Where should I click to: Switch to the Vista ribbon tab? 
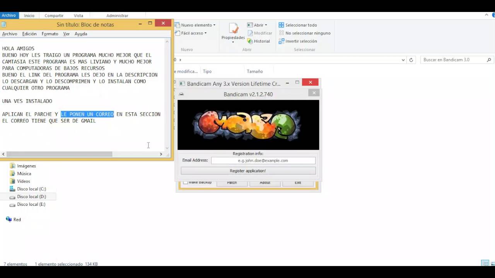pos(79,15)
